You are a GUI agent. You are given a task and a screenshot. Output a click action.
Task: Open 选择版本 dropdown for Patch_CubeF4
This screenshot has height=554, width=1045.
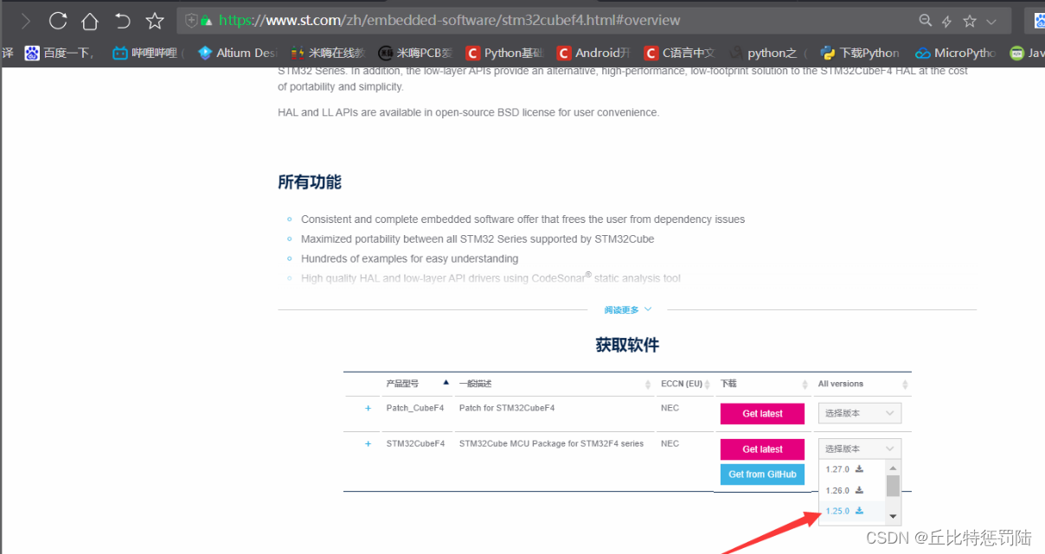coord(860,413)
